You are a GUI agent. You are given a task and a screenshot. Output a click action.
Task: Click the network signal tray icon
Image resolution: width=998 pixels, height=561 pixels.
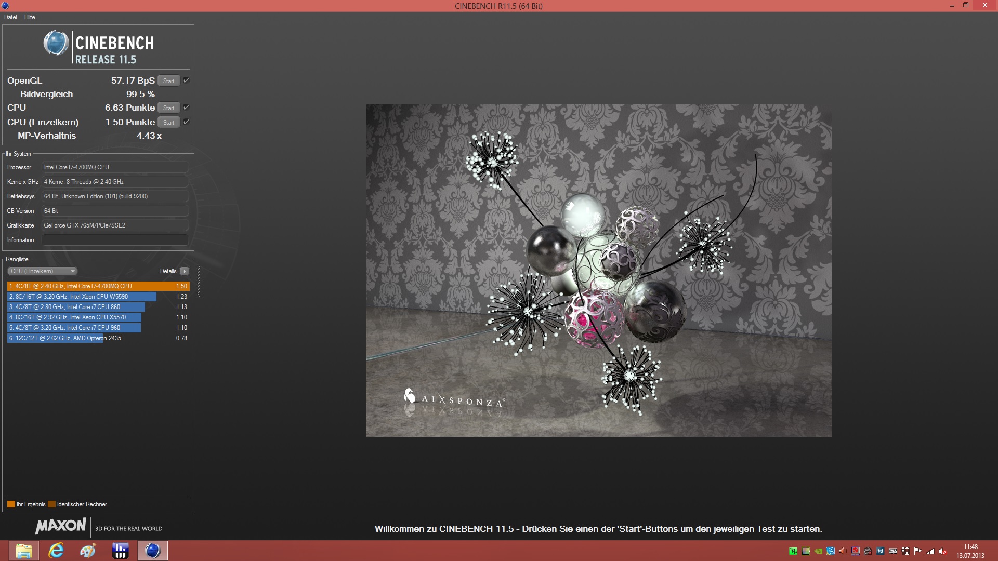tap(930, 551)
